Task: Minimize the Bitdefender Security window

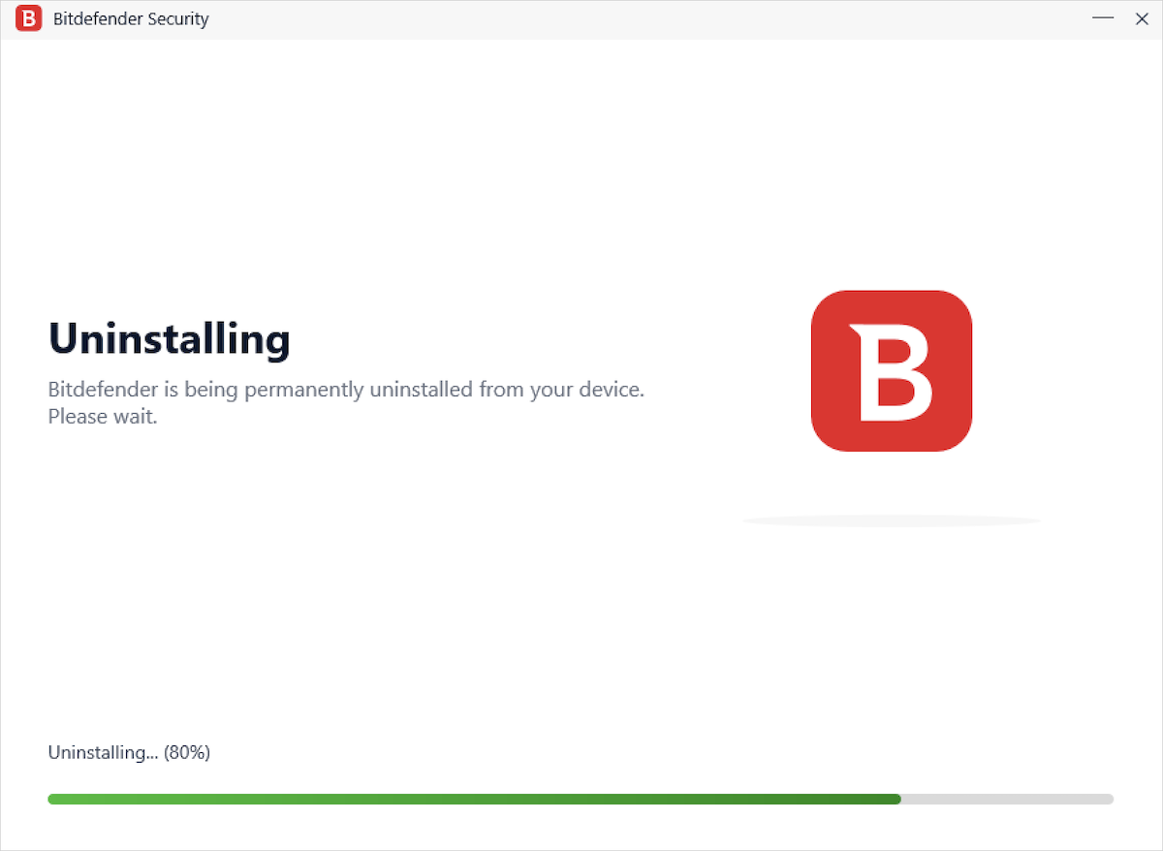Action: 1103,18
